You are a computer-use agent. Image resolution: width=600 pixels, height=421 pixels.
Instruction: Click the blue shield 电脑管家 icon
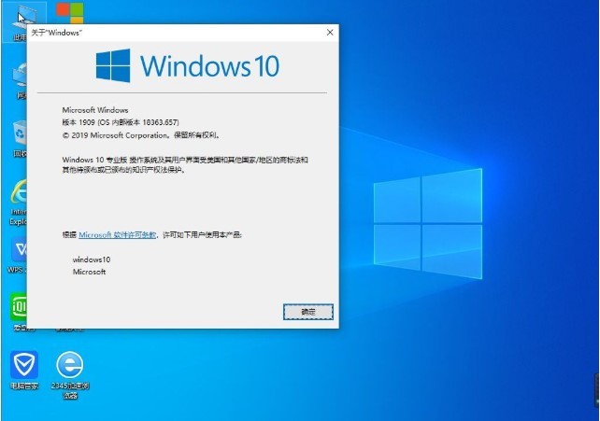23,366
